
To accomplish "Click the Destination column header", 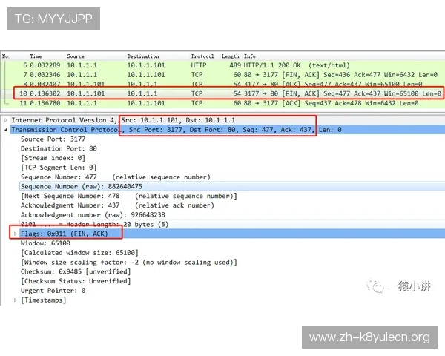I will click(x=142, y=56).
